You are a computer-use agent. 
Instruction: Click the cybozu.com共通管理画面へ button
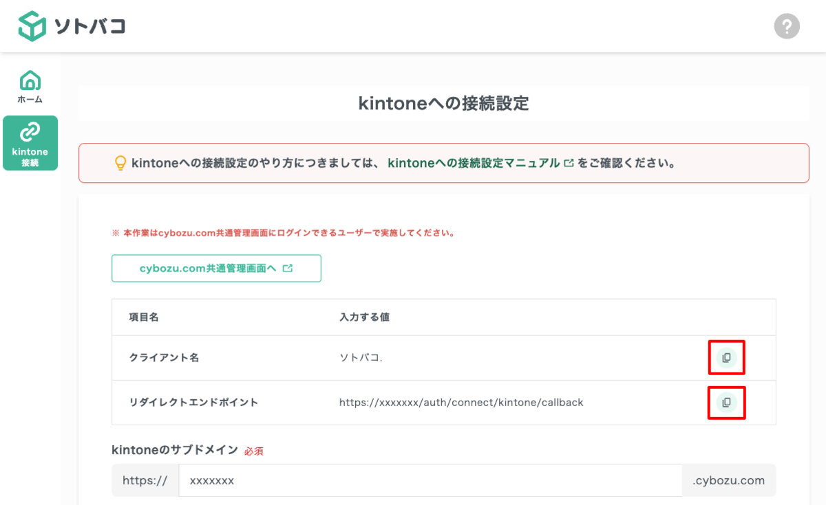tap(216, 268)
